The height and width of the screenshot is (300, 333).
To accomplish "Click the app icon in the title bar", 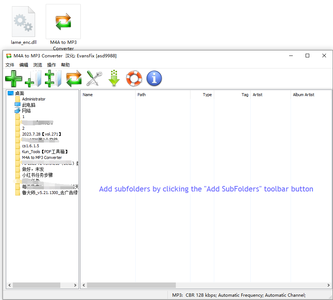I will pos(9,56).
